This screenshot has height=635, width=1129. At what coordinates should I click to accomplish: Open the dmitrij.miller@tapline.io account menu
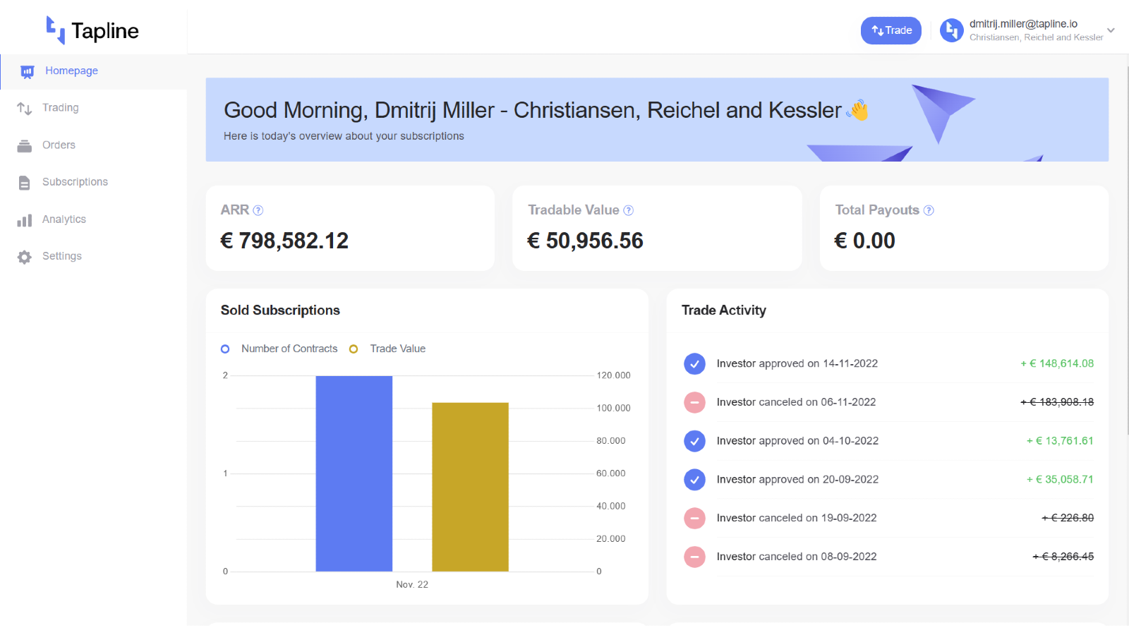(x=1023, y=24)
